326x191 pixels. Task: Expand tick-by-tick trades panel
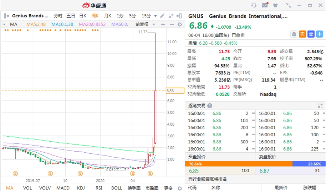(x=320, y=106)
